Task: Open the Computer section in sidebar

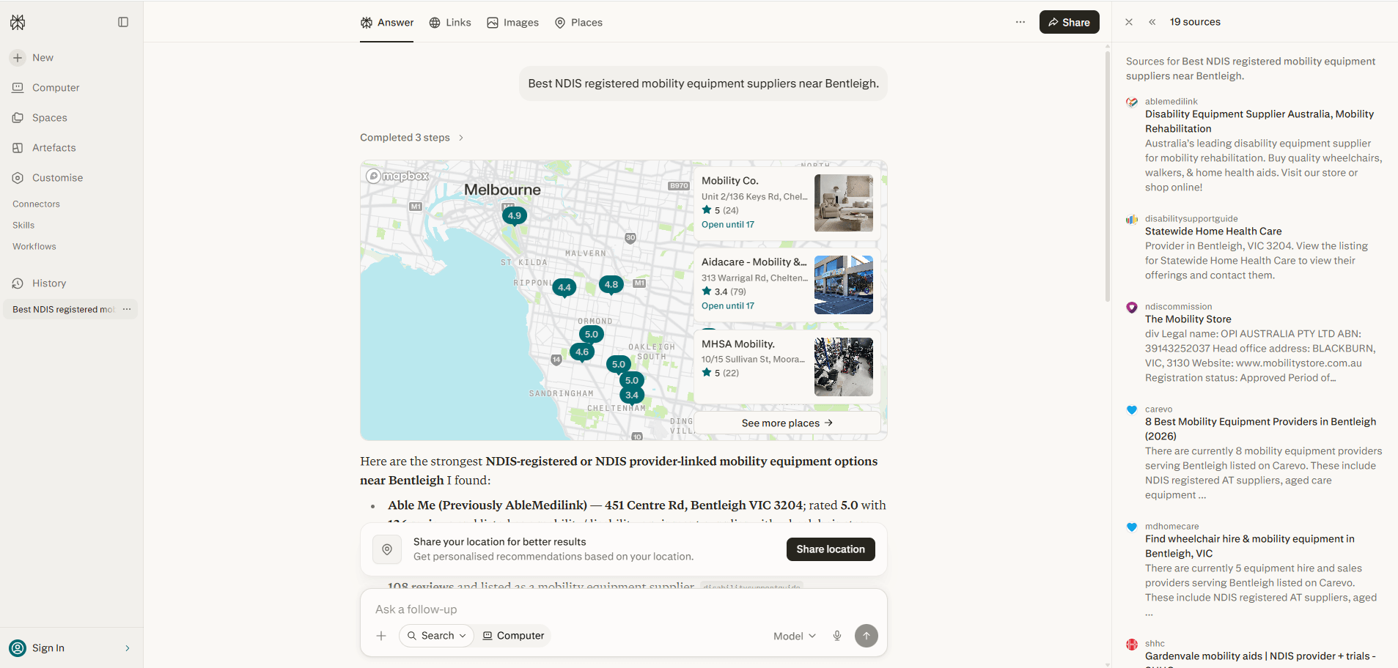Action: point(45,88)
